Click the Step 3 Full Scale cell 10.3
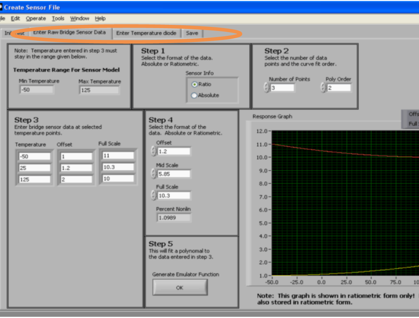 (x=118, y=167)
